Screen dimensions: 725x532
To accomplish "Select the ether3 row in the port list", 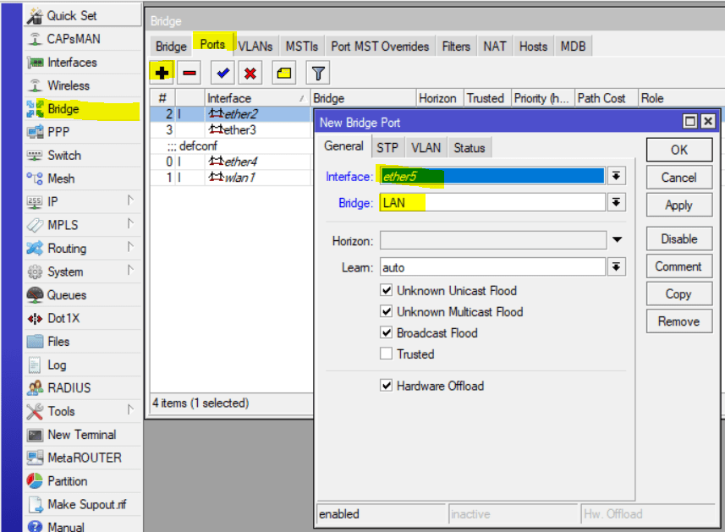I will click(x=238, y=130).
